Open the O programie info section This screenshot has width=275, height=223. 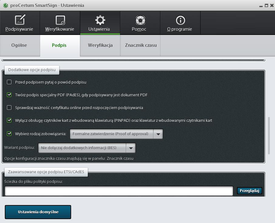[180, 23]
